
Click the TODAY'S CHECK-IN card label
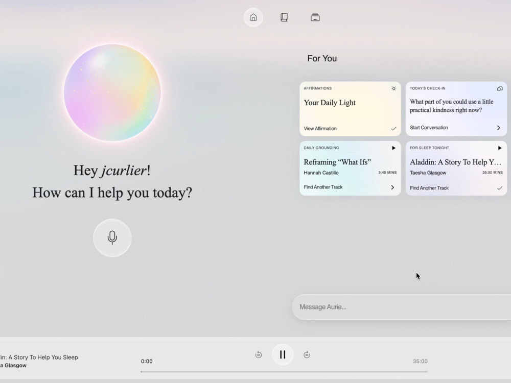428,88
